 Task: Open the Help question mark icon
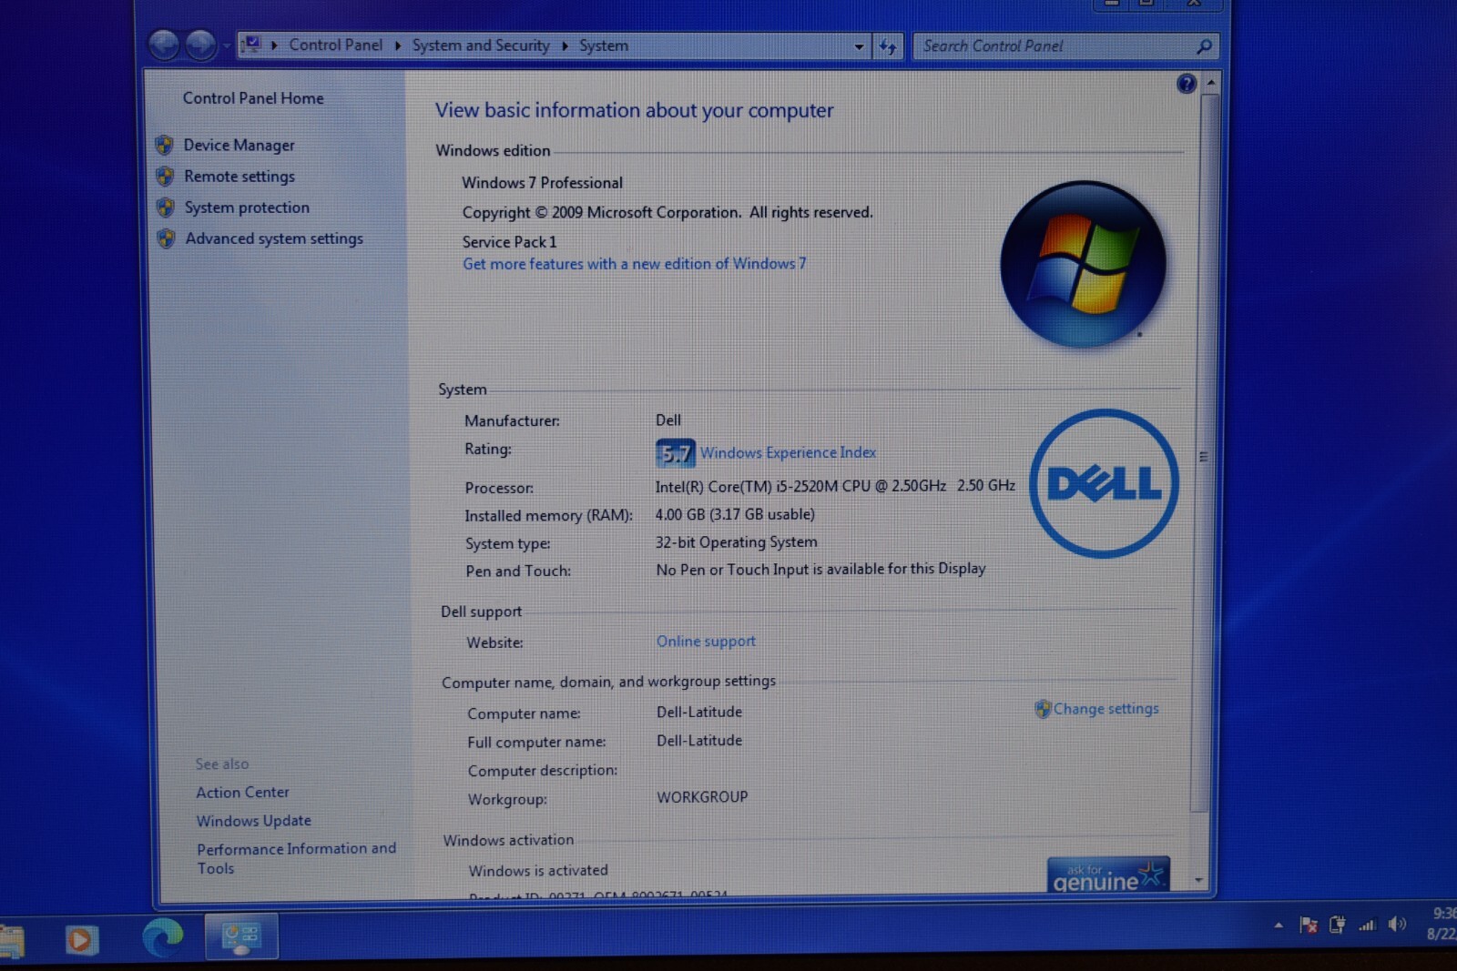click(1186, 84)
